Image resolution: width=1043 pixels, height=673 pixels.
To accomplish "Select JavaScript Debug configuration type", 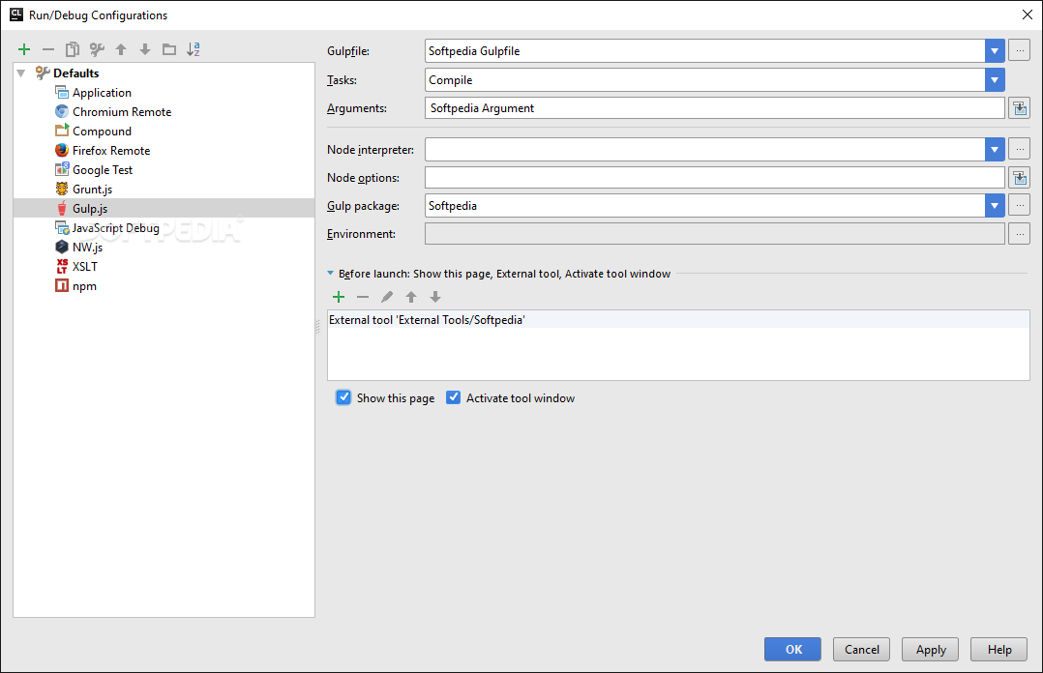I will pyautogui.click(x=116, y=227).
